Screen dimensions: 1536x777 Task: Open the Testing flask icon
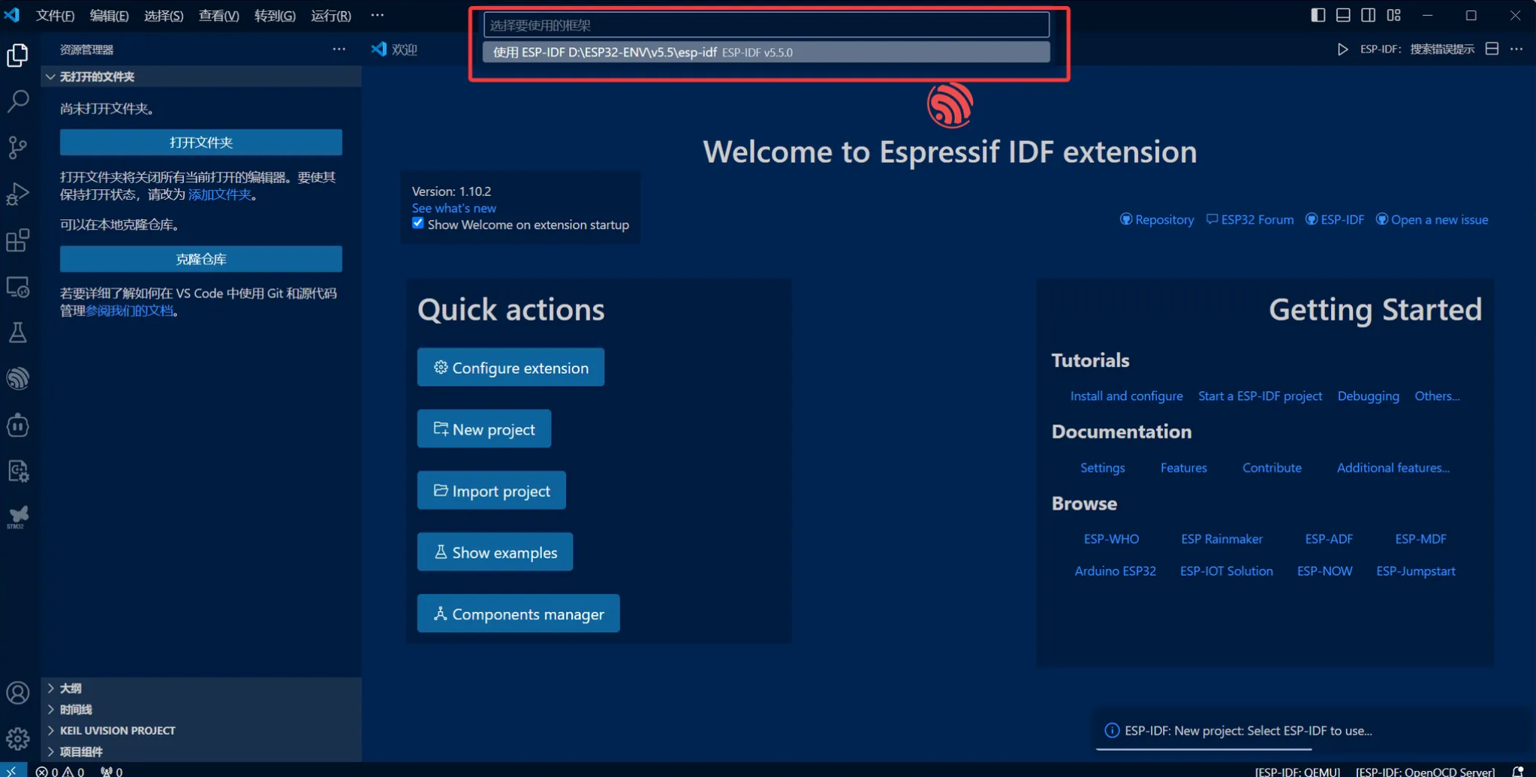pyautogui.click(x=18, y=333)
